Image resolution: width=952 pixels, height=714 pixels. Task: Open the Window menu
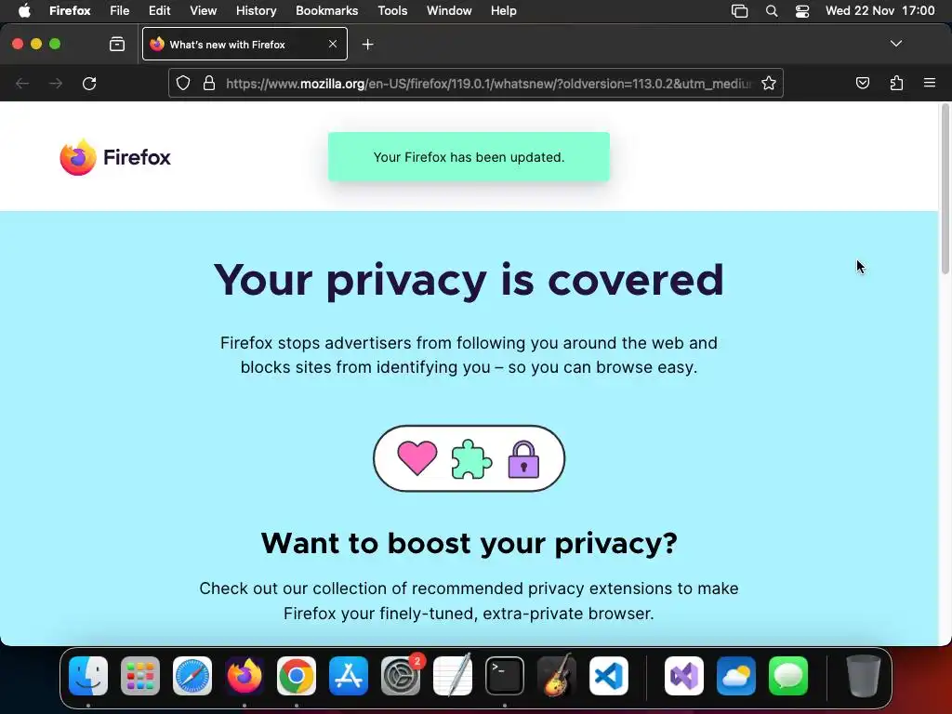tap(449, 11)
